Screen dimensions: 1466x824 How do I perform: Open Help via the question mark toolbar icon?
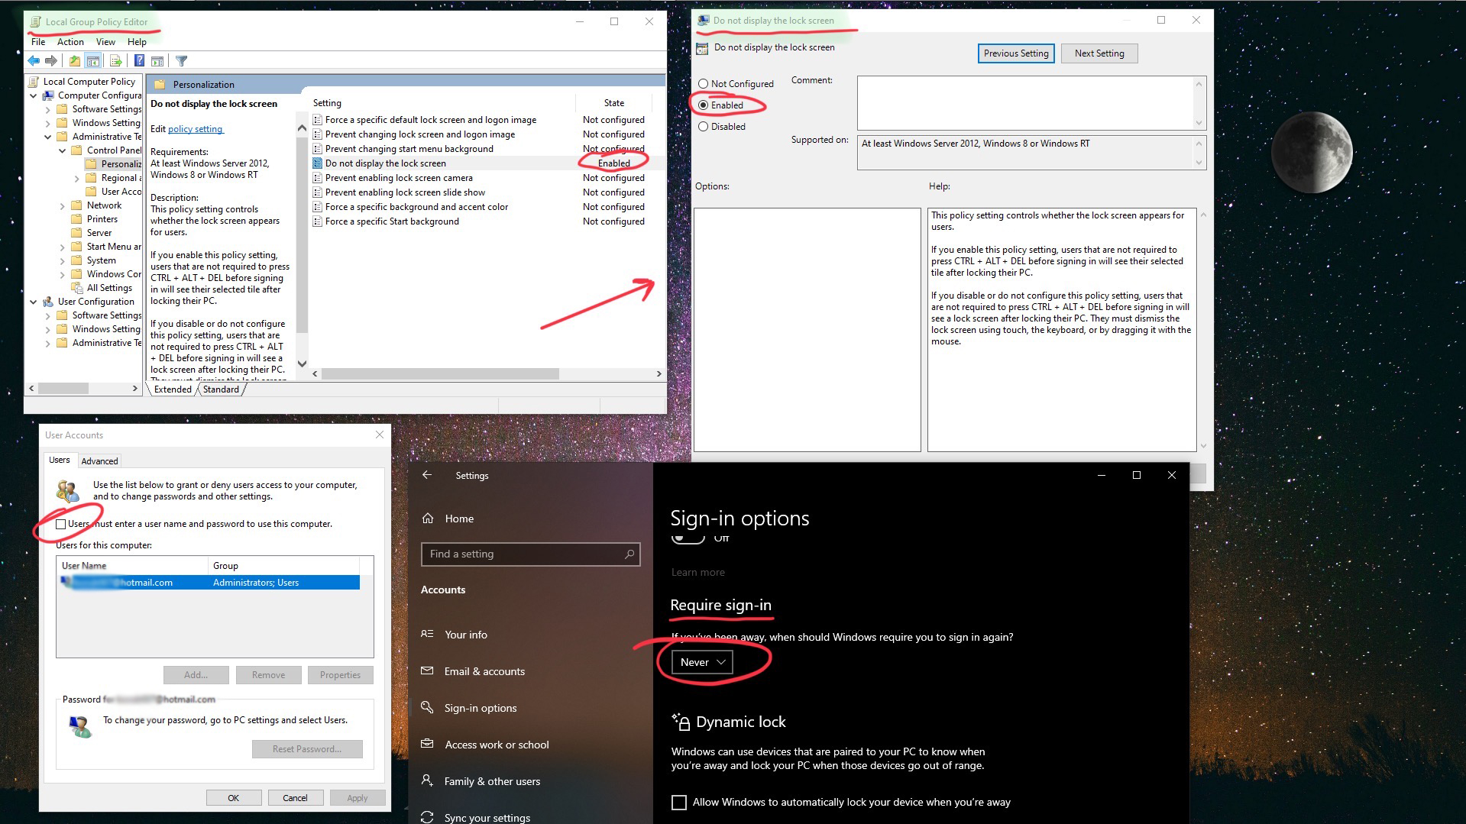(x=139, y=61)
